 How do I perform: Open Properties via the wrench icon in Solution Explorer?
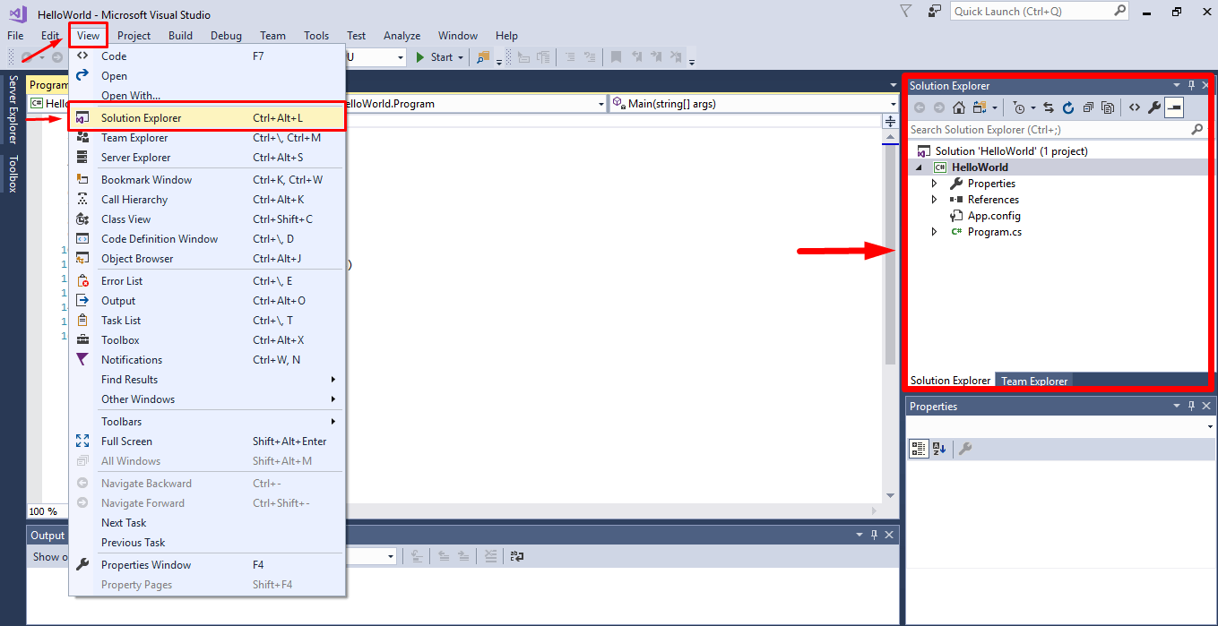1155,107
